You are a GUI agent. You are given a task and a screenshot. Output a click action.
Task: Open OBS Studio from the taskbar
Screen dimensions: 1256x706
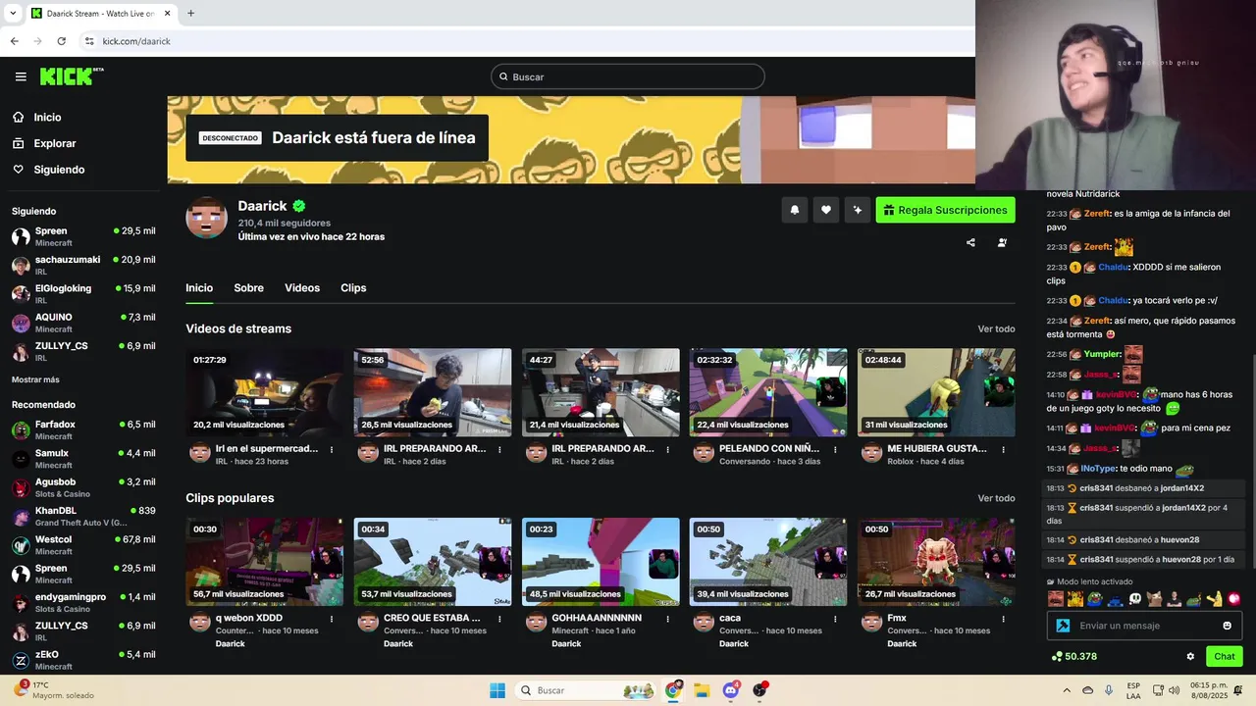[759, 690]
